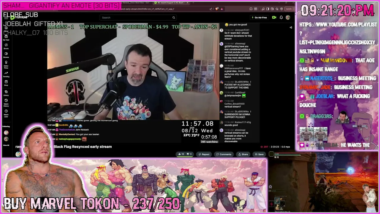
Task: Click the Go Ad-Free button
Action: coord(259,18)
